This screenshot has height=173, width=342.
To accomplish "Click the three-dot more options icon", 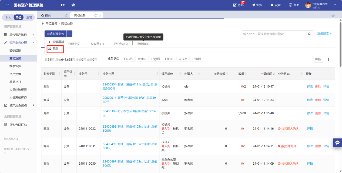I will (x=328, y=59).
